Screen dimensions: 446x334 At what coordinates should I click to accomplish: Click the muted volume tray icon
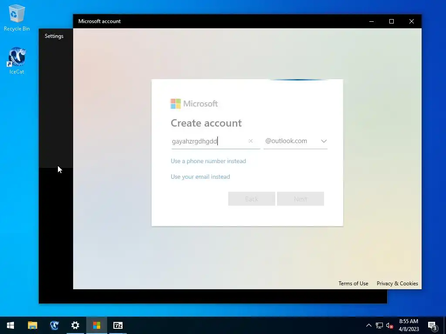pos(390,325)
